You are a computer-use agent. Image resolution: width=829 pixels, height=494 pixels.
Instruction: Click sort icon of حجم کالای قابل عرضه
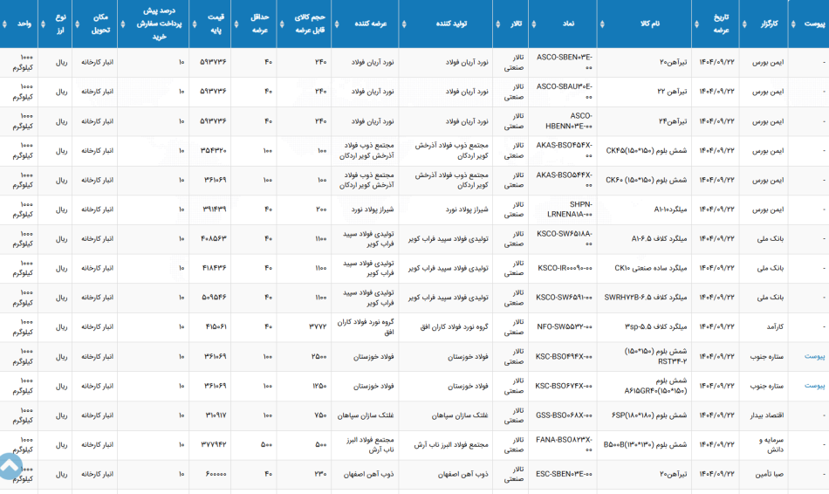coord(282,24)
